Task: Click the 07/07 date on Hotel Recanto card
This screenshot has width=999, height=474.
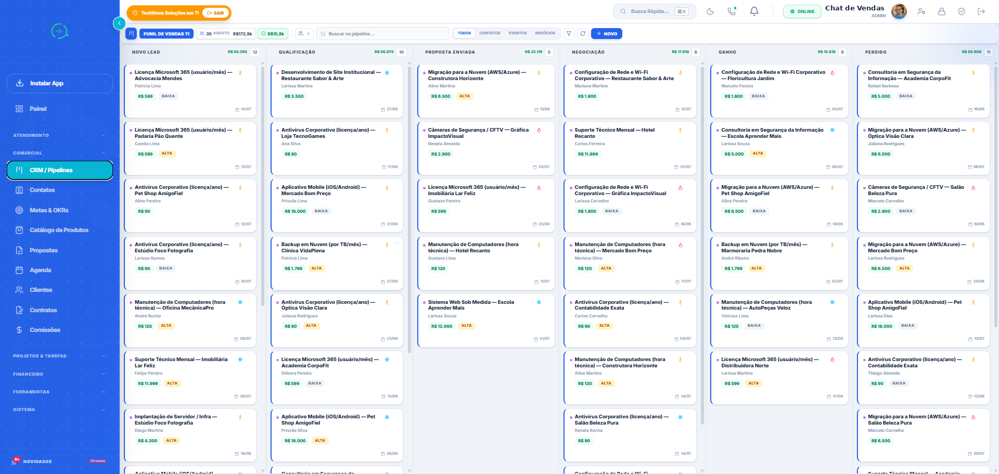Action: point(683,167)
